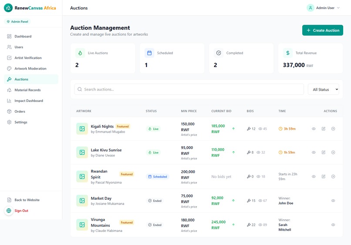Viewport: 351px width, 245px height.
Task: Click the gavel bids icon for Market Day
Action: pyautogui.click(x=249, y=201)
